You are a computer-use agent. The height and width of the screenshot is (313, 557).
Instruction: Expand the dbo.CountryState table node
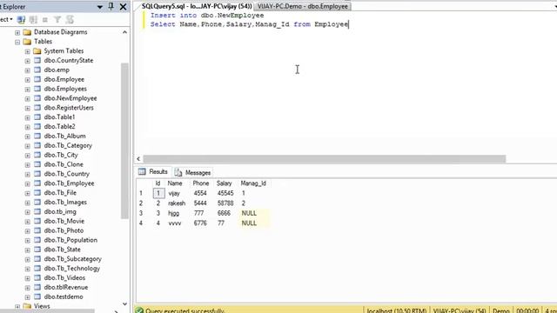[x=27, y=61]
